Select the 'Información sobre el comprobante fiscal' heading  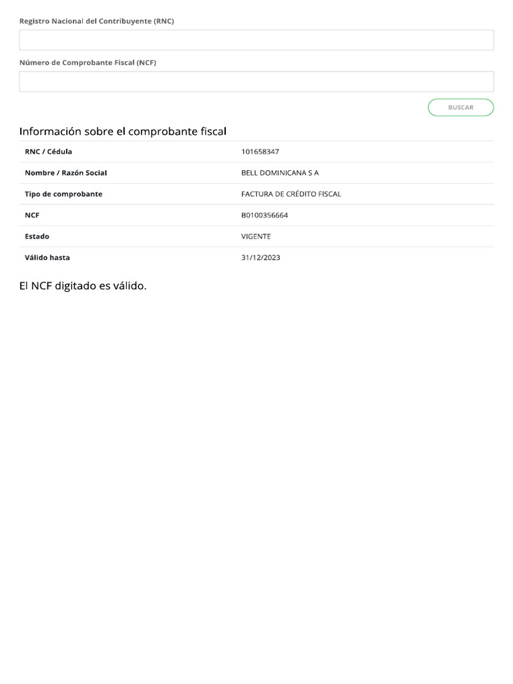(123, 132)
